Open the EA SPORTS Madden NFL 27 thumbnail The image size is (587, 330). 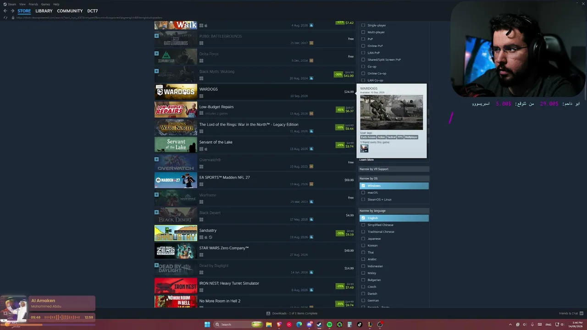[x=176, y=180]
